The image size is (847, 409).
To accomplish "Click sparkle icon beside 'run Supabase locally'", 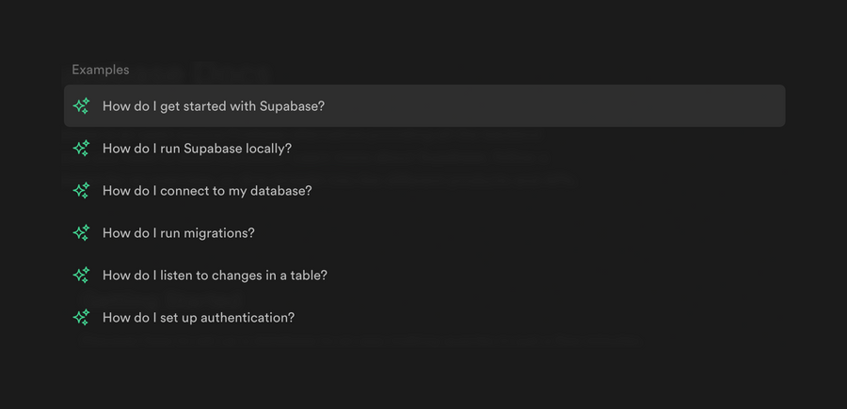I will click(x=82, y=149).
